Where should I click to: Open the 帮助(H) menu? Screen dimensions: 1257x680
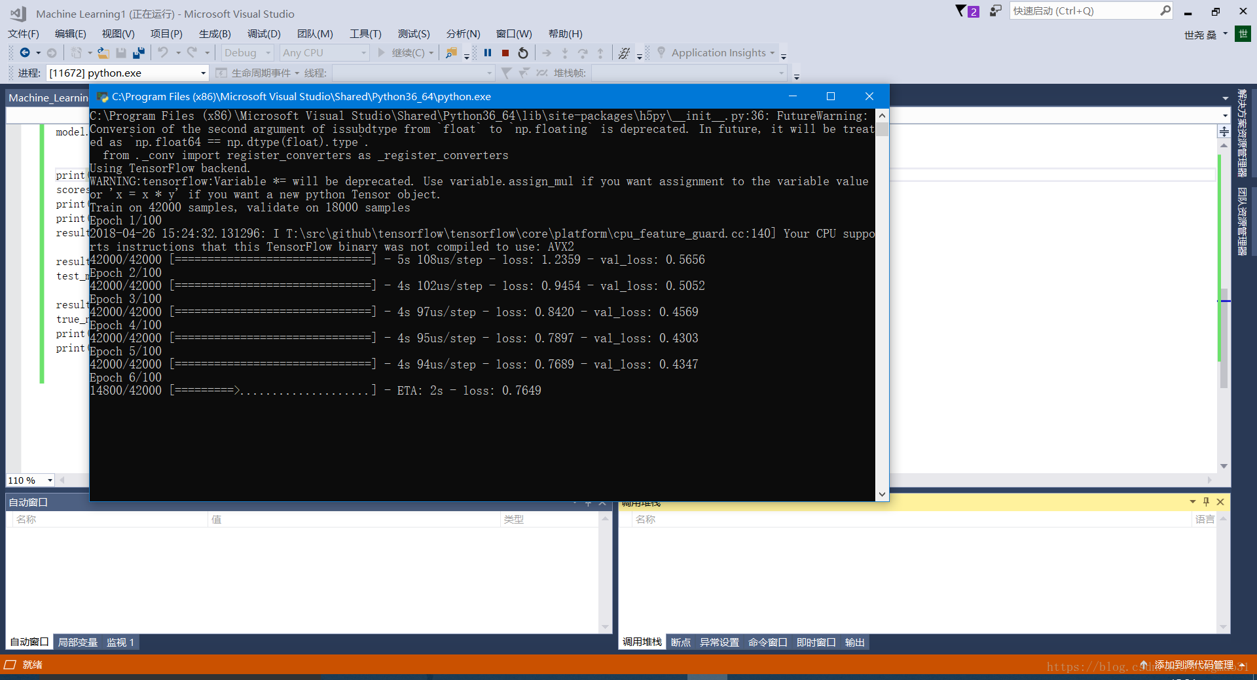565,34
